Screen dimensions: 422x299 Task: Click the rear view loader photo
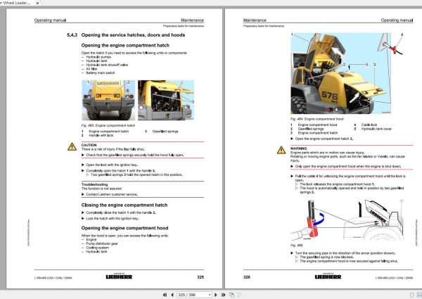pyautogui.click(x=108, y=100)
